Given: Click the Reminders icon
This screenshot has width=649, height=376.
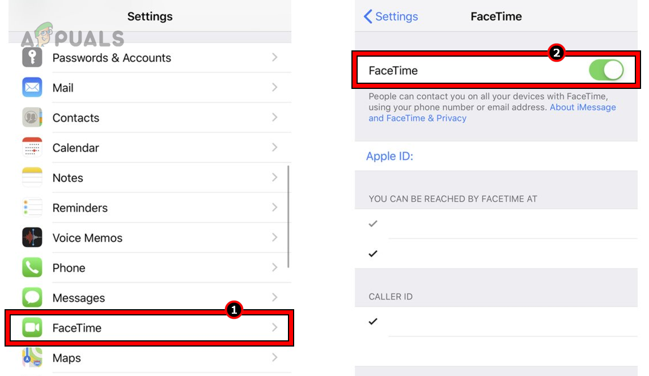Looking at the screenshot, I should 32,207.
